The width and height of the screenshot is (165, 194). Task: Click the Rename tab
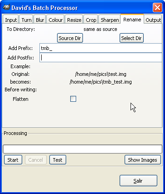132,19
